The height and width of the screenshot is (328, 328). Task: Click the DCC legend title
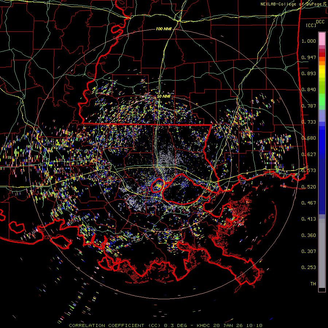coord(320,22)
